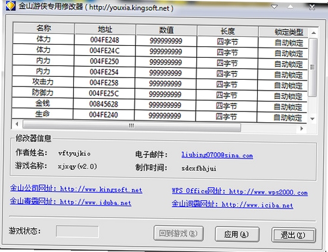Click the 数值 column header
328x252 pixels.
click(166, 30)
